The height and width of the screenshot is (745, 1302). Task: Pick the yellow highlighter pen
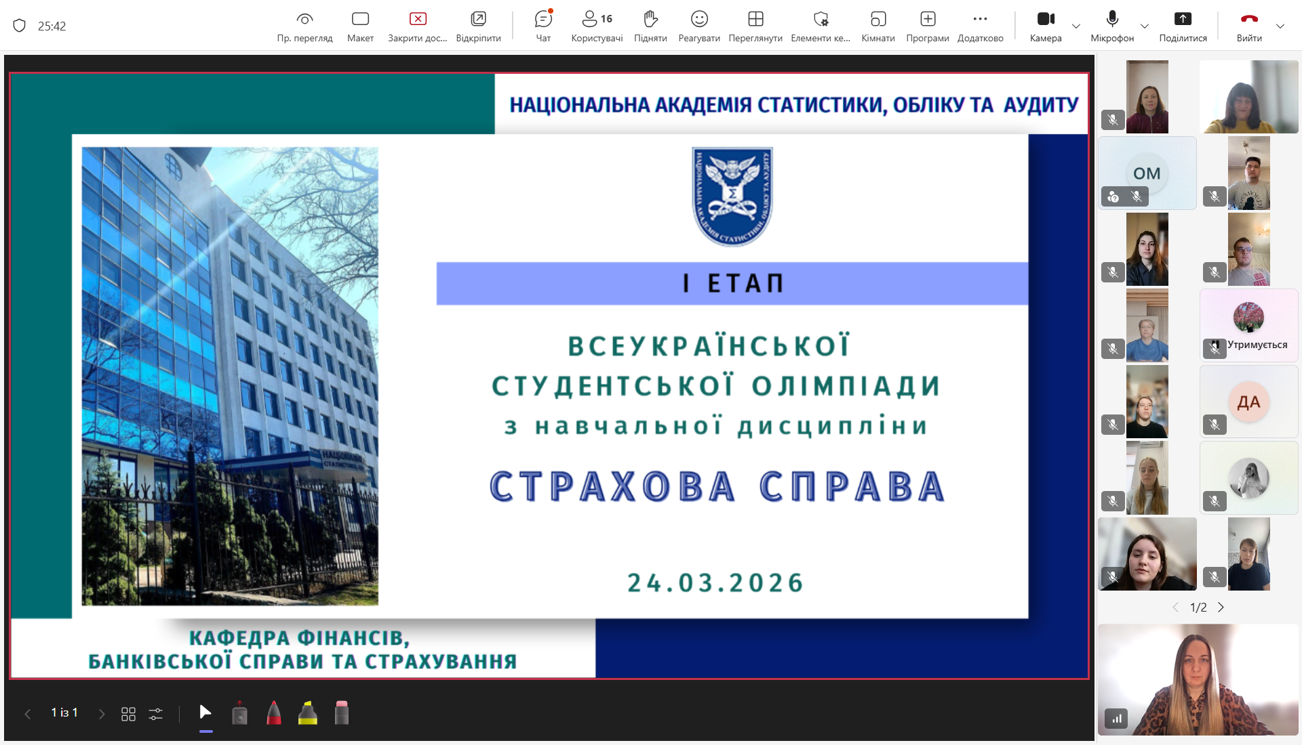pos(308,713)
